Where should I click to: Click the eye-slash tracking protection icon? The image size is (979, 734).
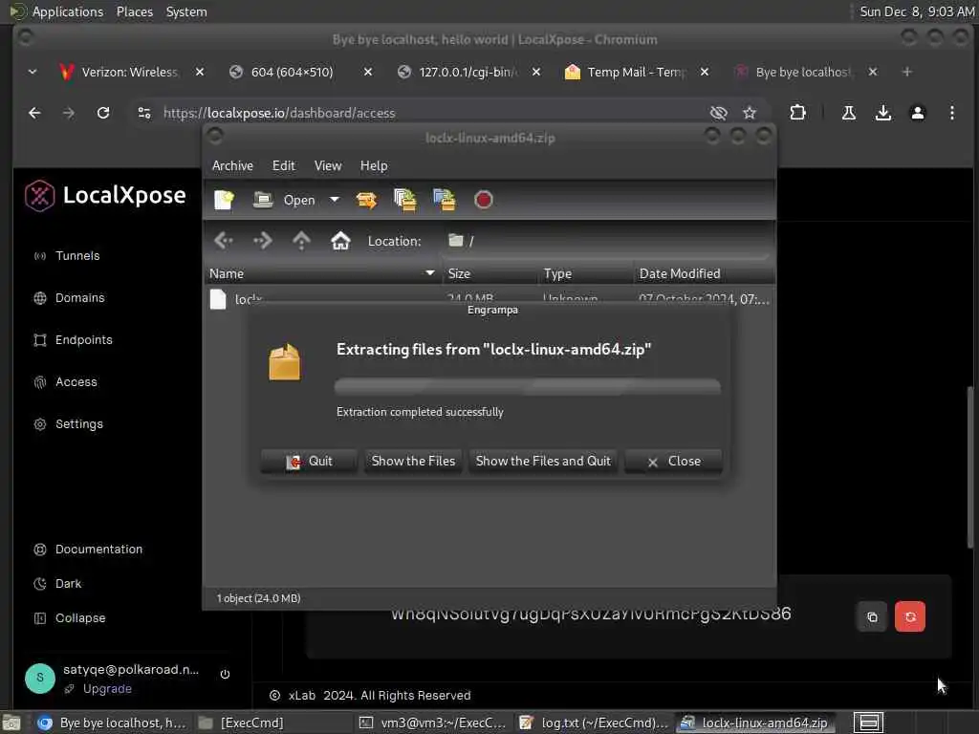719,113
